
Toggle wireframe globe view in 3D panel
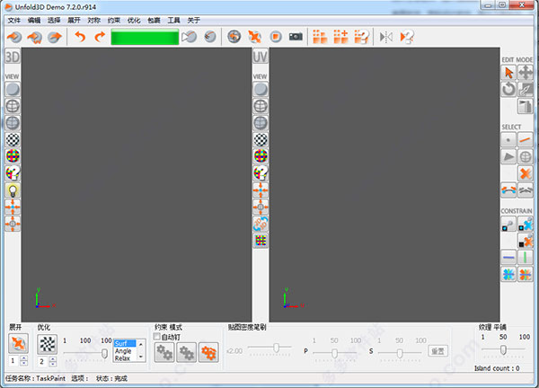(13, 106)
